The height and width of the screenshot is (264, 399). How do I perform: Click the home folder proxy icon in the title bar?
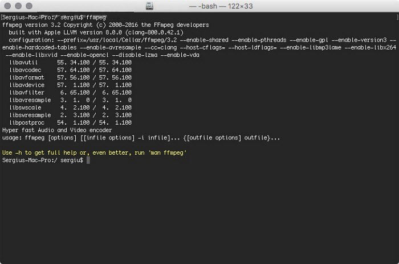click(149, 6)
